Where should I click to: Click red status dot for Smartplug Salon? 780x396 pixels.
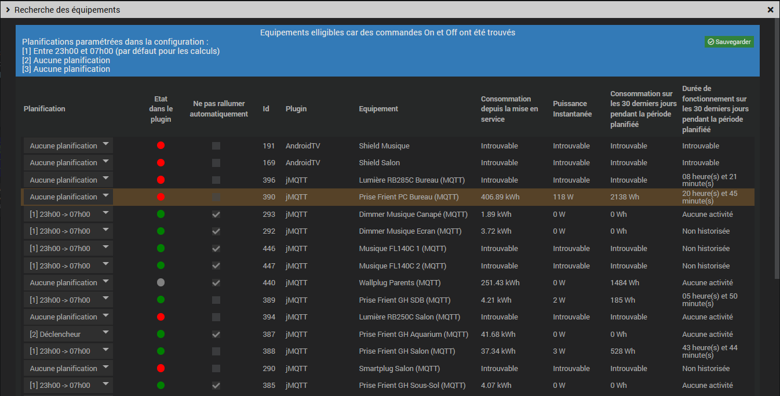tap(161, 368)
